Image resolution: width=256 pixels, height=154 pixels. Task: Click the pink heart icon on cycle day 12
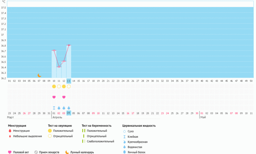click(x=64, y=97)
